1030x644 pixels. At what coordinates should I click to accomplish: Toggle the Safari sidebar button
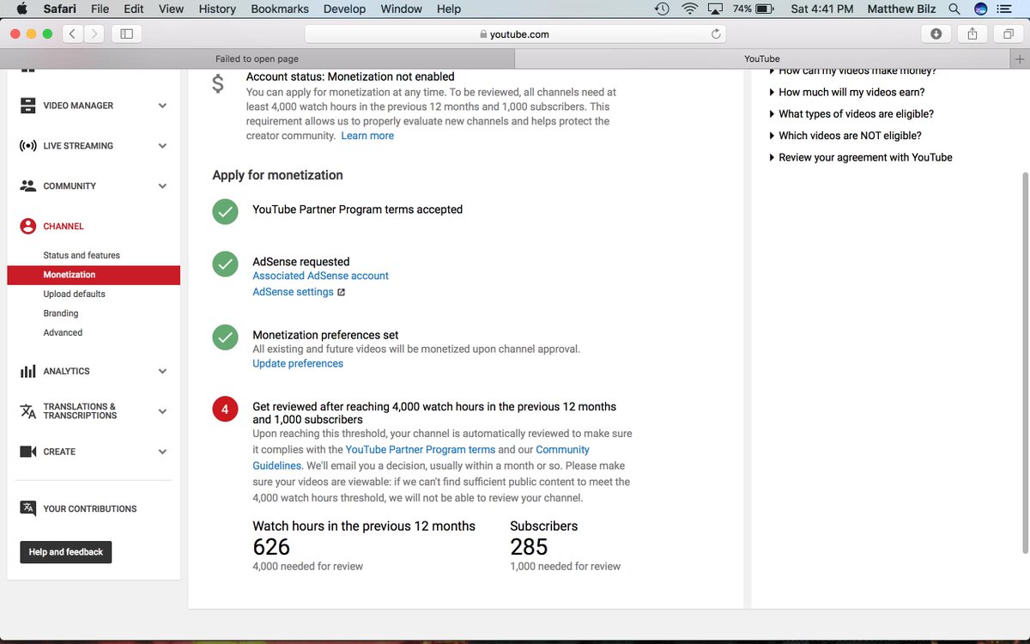[x=126, y=33]
